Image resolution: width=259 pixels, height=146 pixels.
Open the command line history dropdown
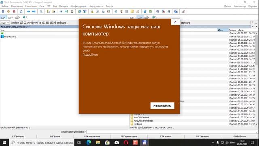coord(256,132)
